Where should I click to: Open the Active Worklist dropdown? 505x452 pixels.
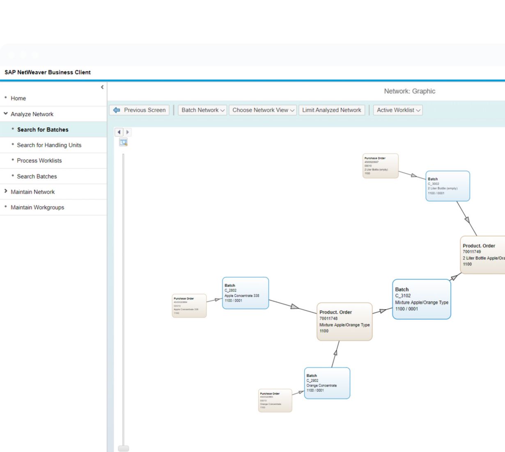coord(398,110)
